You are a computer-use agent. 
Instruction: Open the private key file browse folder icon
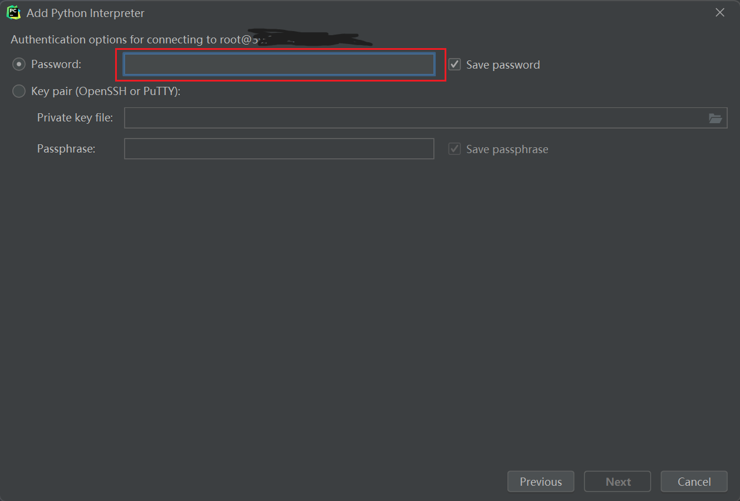(715, 118)
